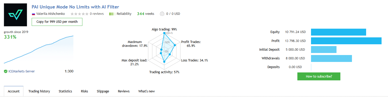Screen dimensions: 388x97
Task: Click the signal logo thumbnail
Action: [x=15, y=15]
